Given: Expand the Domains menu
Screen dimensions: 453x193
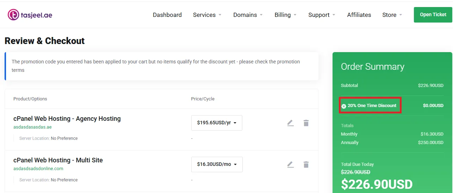Looking at the screenshot, I should coord(248,15).
